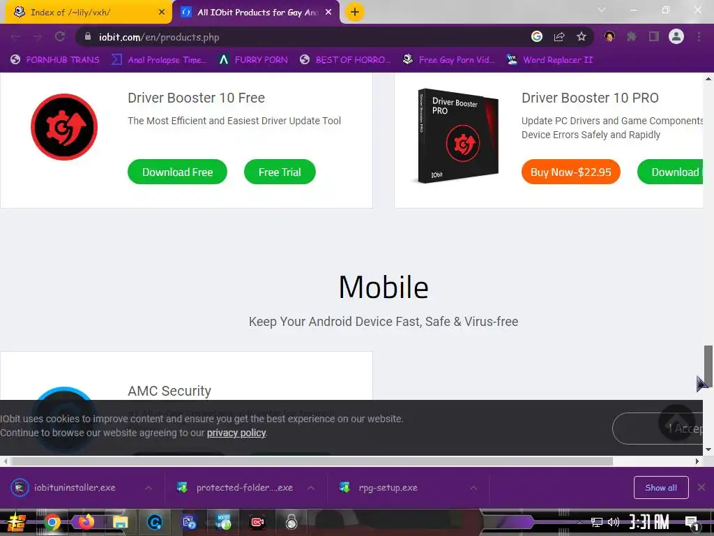Screen dimensions: 714x536
Task: Click the round extension avatar next to bookmark star
Action: [609, 37]
